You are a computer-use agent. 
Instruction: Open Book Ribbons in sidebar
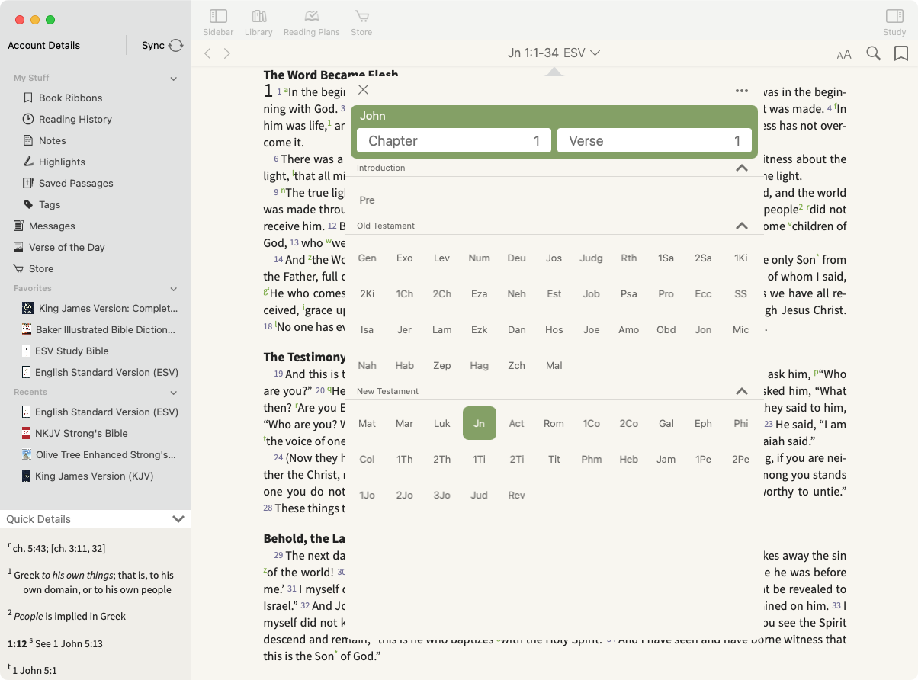pyautogui.click(x=70, y=98)
